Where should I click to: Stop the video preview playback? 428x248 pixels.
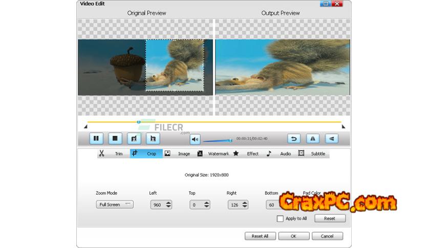pyautogui.click(x=115, y=138)
